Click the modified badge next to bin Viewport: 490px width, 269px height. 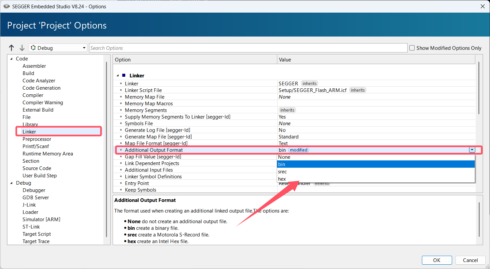click(298, 150)
